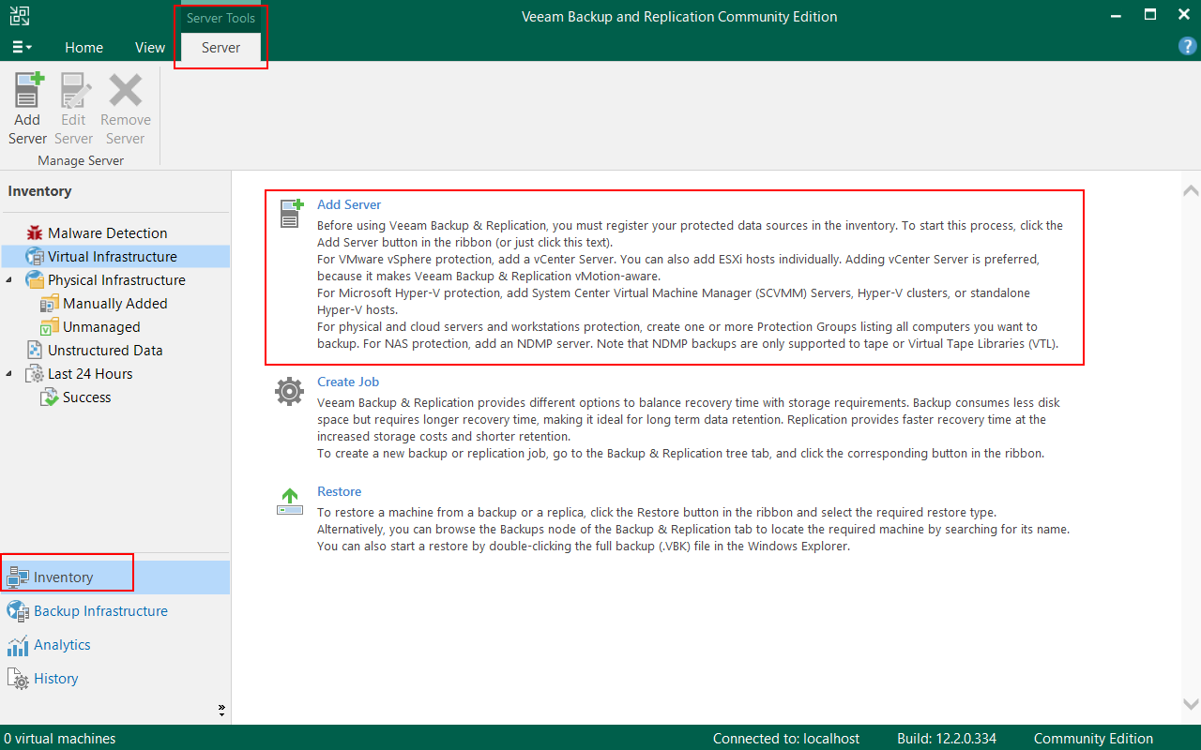Click the Unstructured Data icon
1201x750 pixels.
click(x=35, y=350)
